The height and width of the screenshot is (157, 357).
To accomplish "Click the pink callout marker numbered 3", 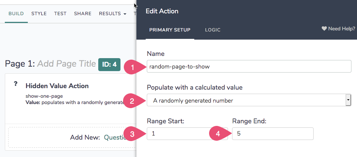I will 130,134.
